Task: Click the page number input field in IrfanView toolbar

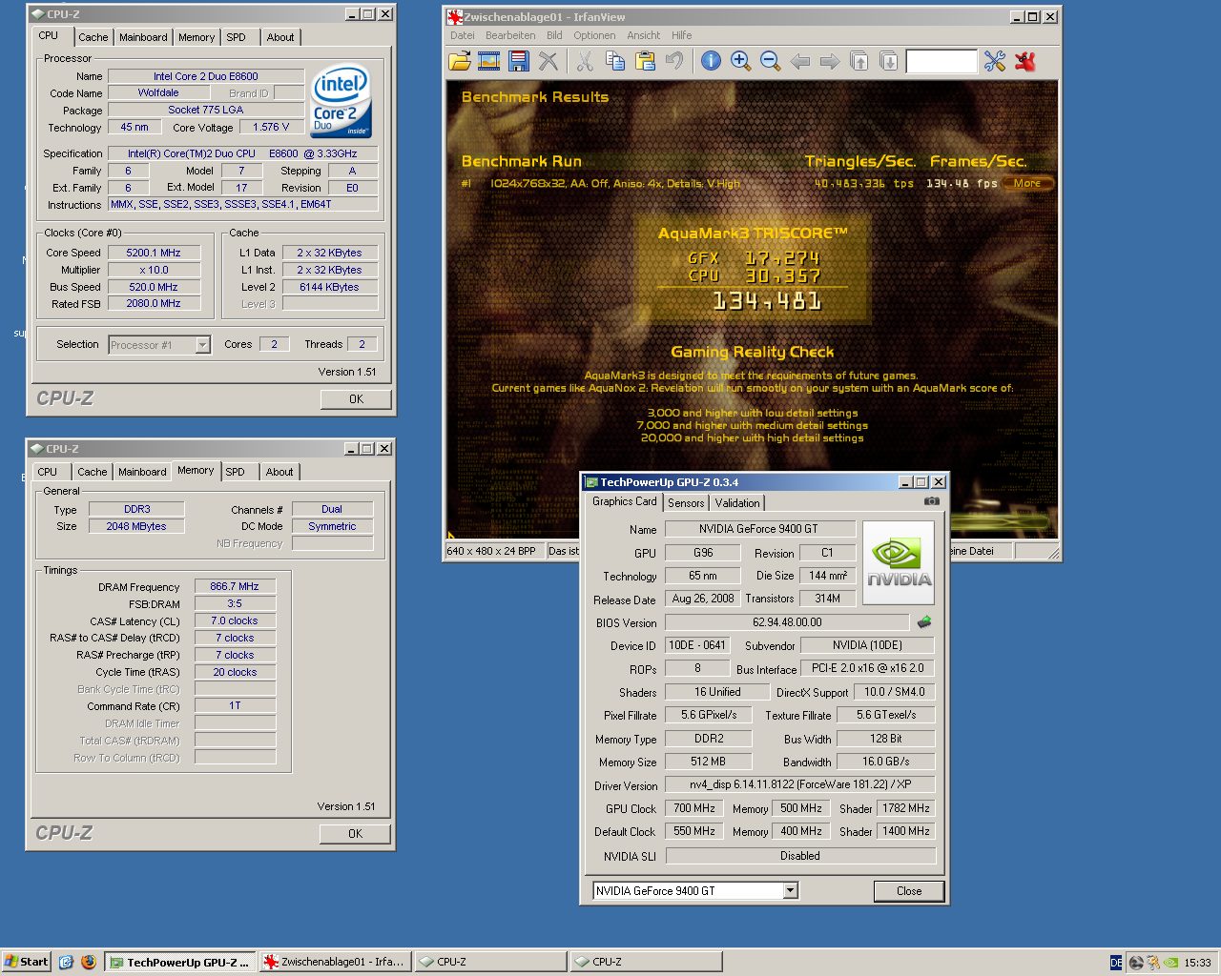Action: click(942, 61)
